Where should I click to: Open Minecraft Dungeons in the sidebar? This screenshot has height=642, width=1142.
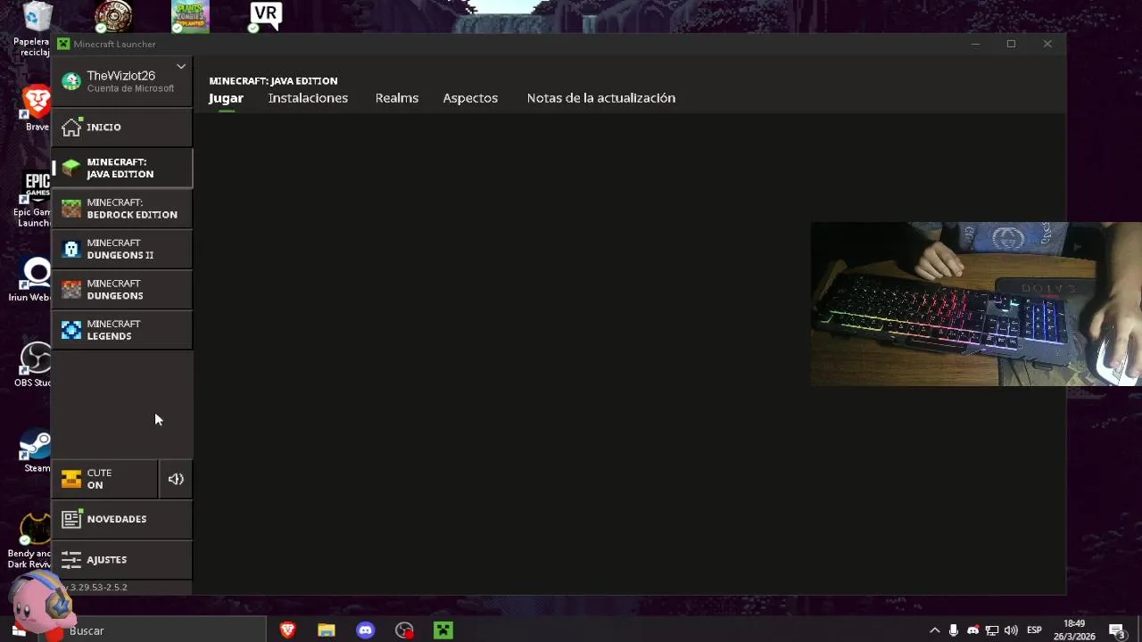[x=122, y=290]
